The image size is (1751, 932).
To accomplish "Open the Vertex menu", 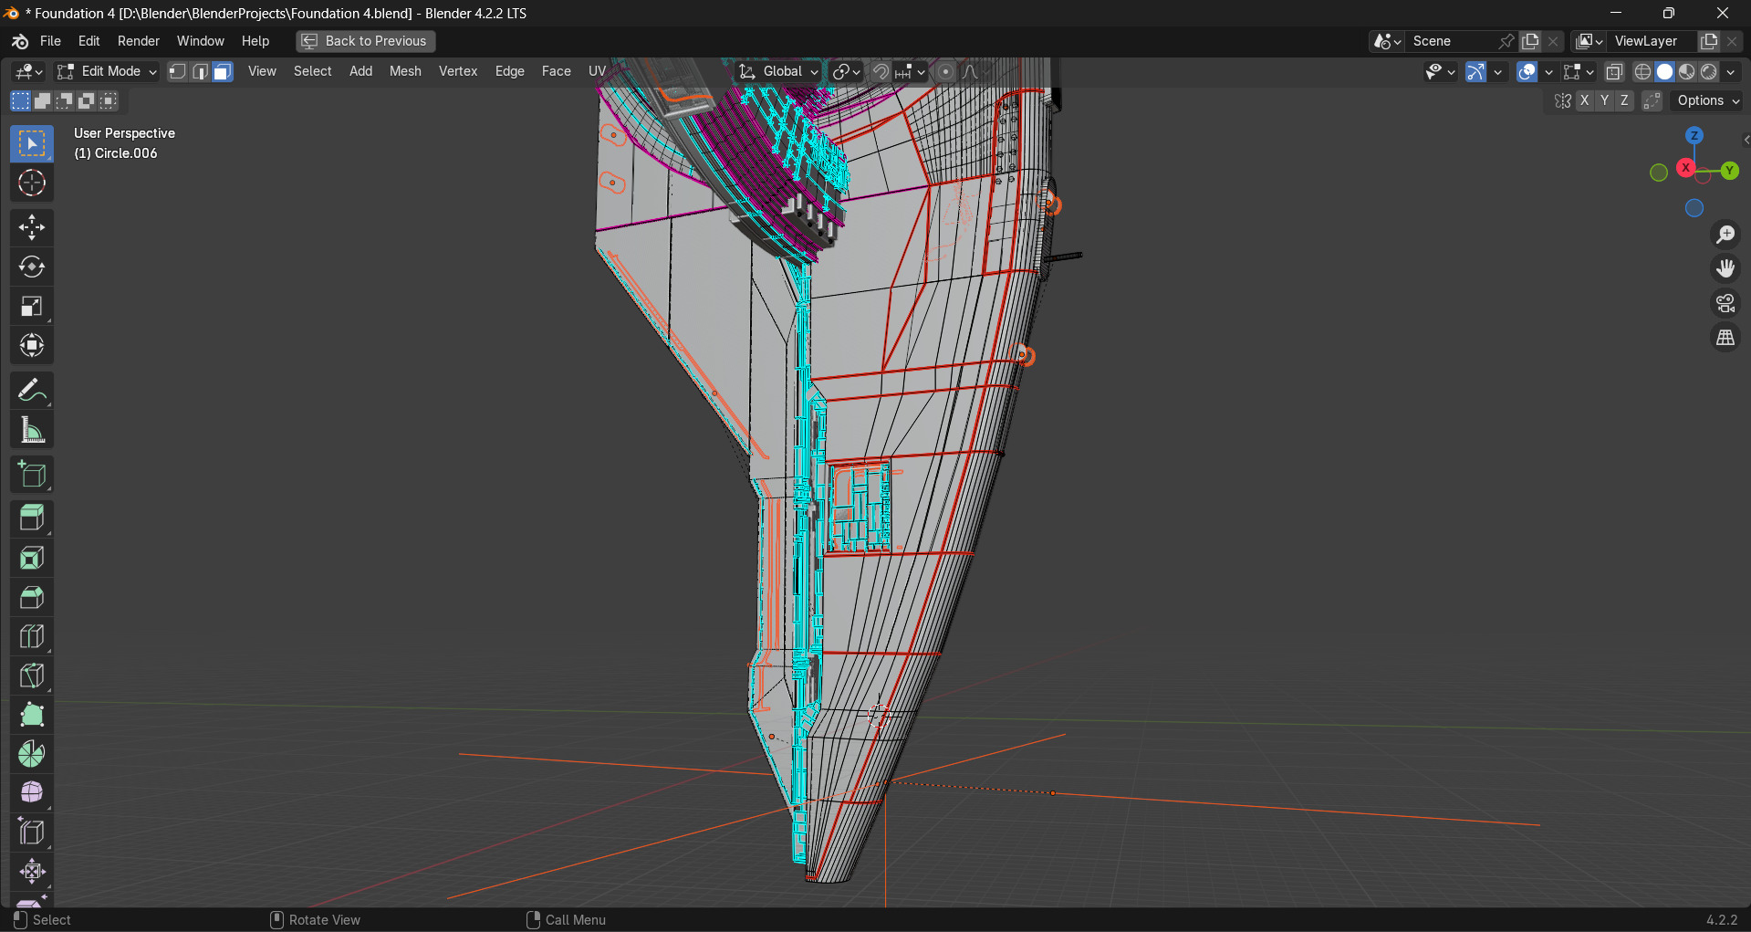I will pyautogui.click(x=458, y=72).
